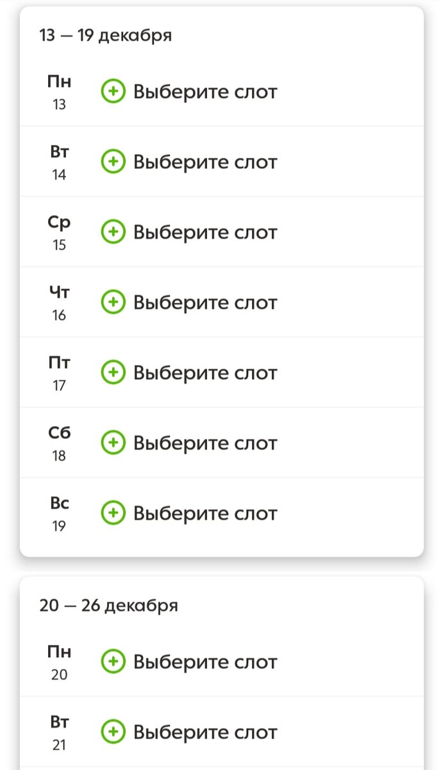Click the plus icon beside Tuesday 21
The image size is (443, 770).
[x=114, y=732]
